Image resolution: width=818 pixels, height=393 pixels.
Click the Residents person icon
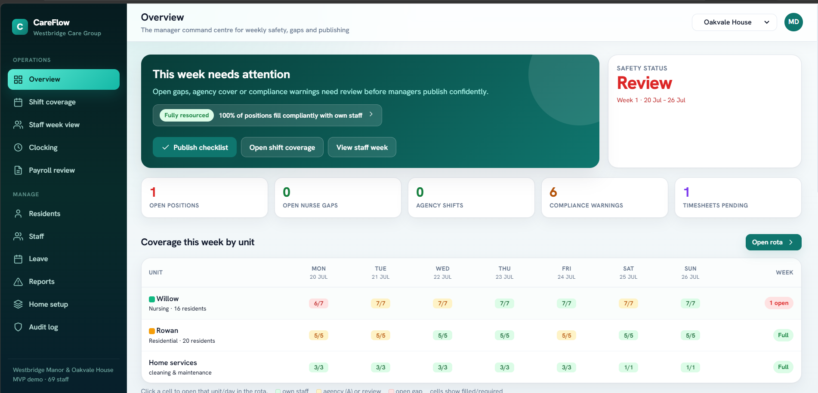point(18,214)
